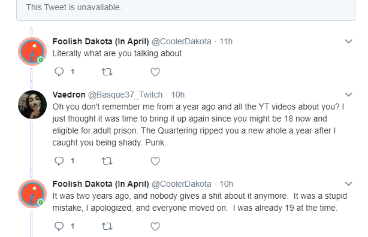The width and height of the screenshot is (368, 237).
Task: Open Vaedron's 10h tweet timestamp
Action: click(177, 95)
